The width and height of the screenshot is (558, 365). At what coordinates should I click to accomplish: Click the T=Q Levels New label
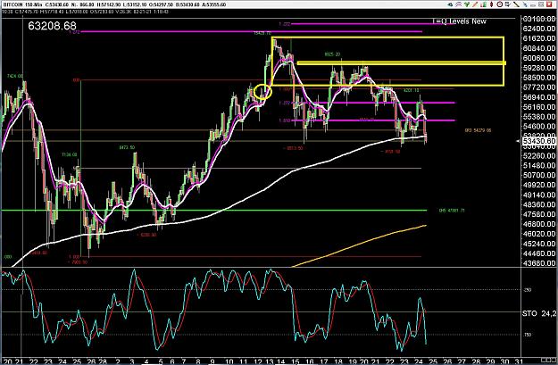(x=459, y=21)
